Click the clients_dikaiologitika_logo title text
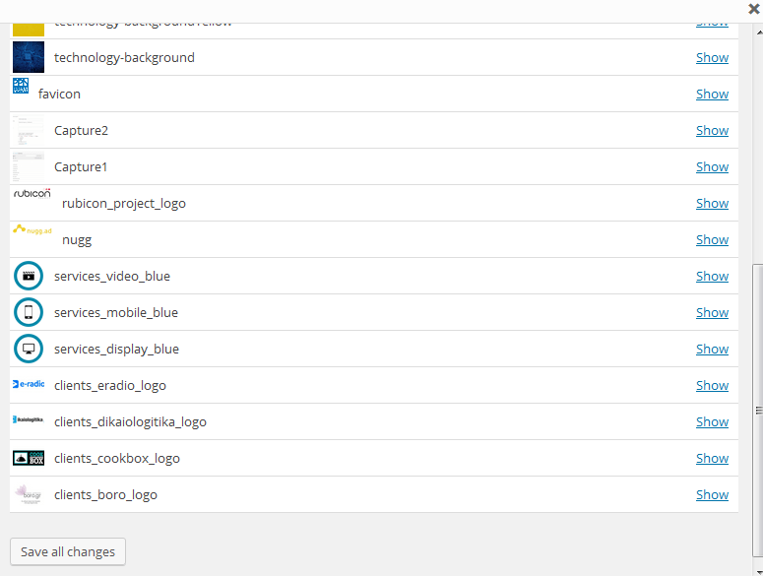 tap(130, 422)
